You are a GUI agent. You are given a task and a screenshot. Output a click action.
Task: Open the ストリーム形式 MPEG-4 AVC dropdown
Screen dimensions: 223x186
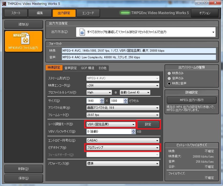tap(123, 78)
